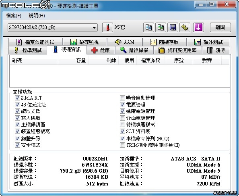
Task: Click the copy info to clipboard icon
Action: (x=148, y=27)
